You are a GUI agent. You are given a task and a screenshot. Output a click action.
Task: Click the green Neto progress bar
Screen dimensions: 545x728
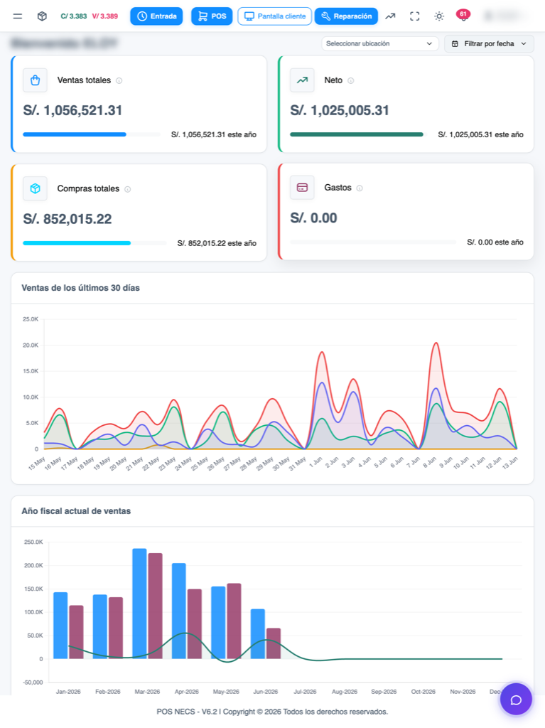point(357,134)
